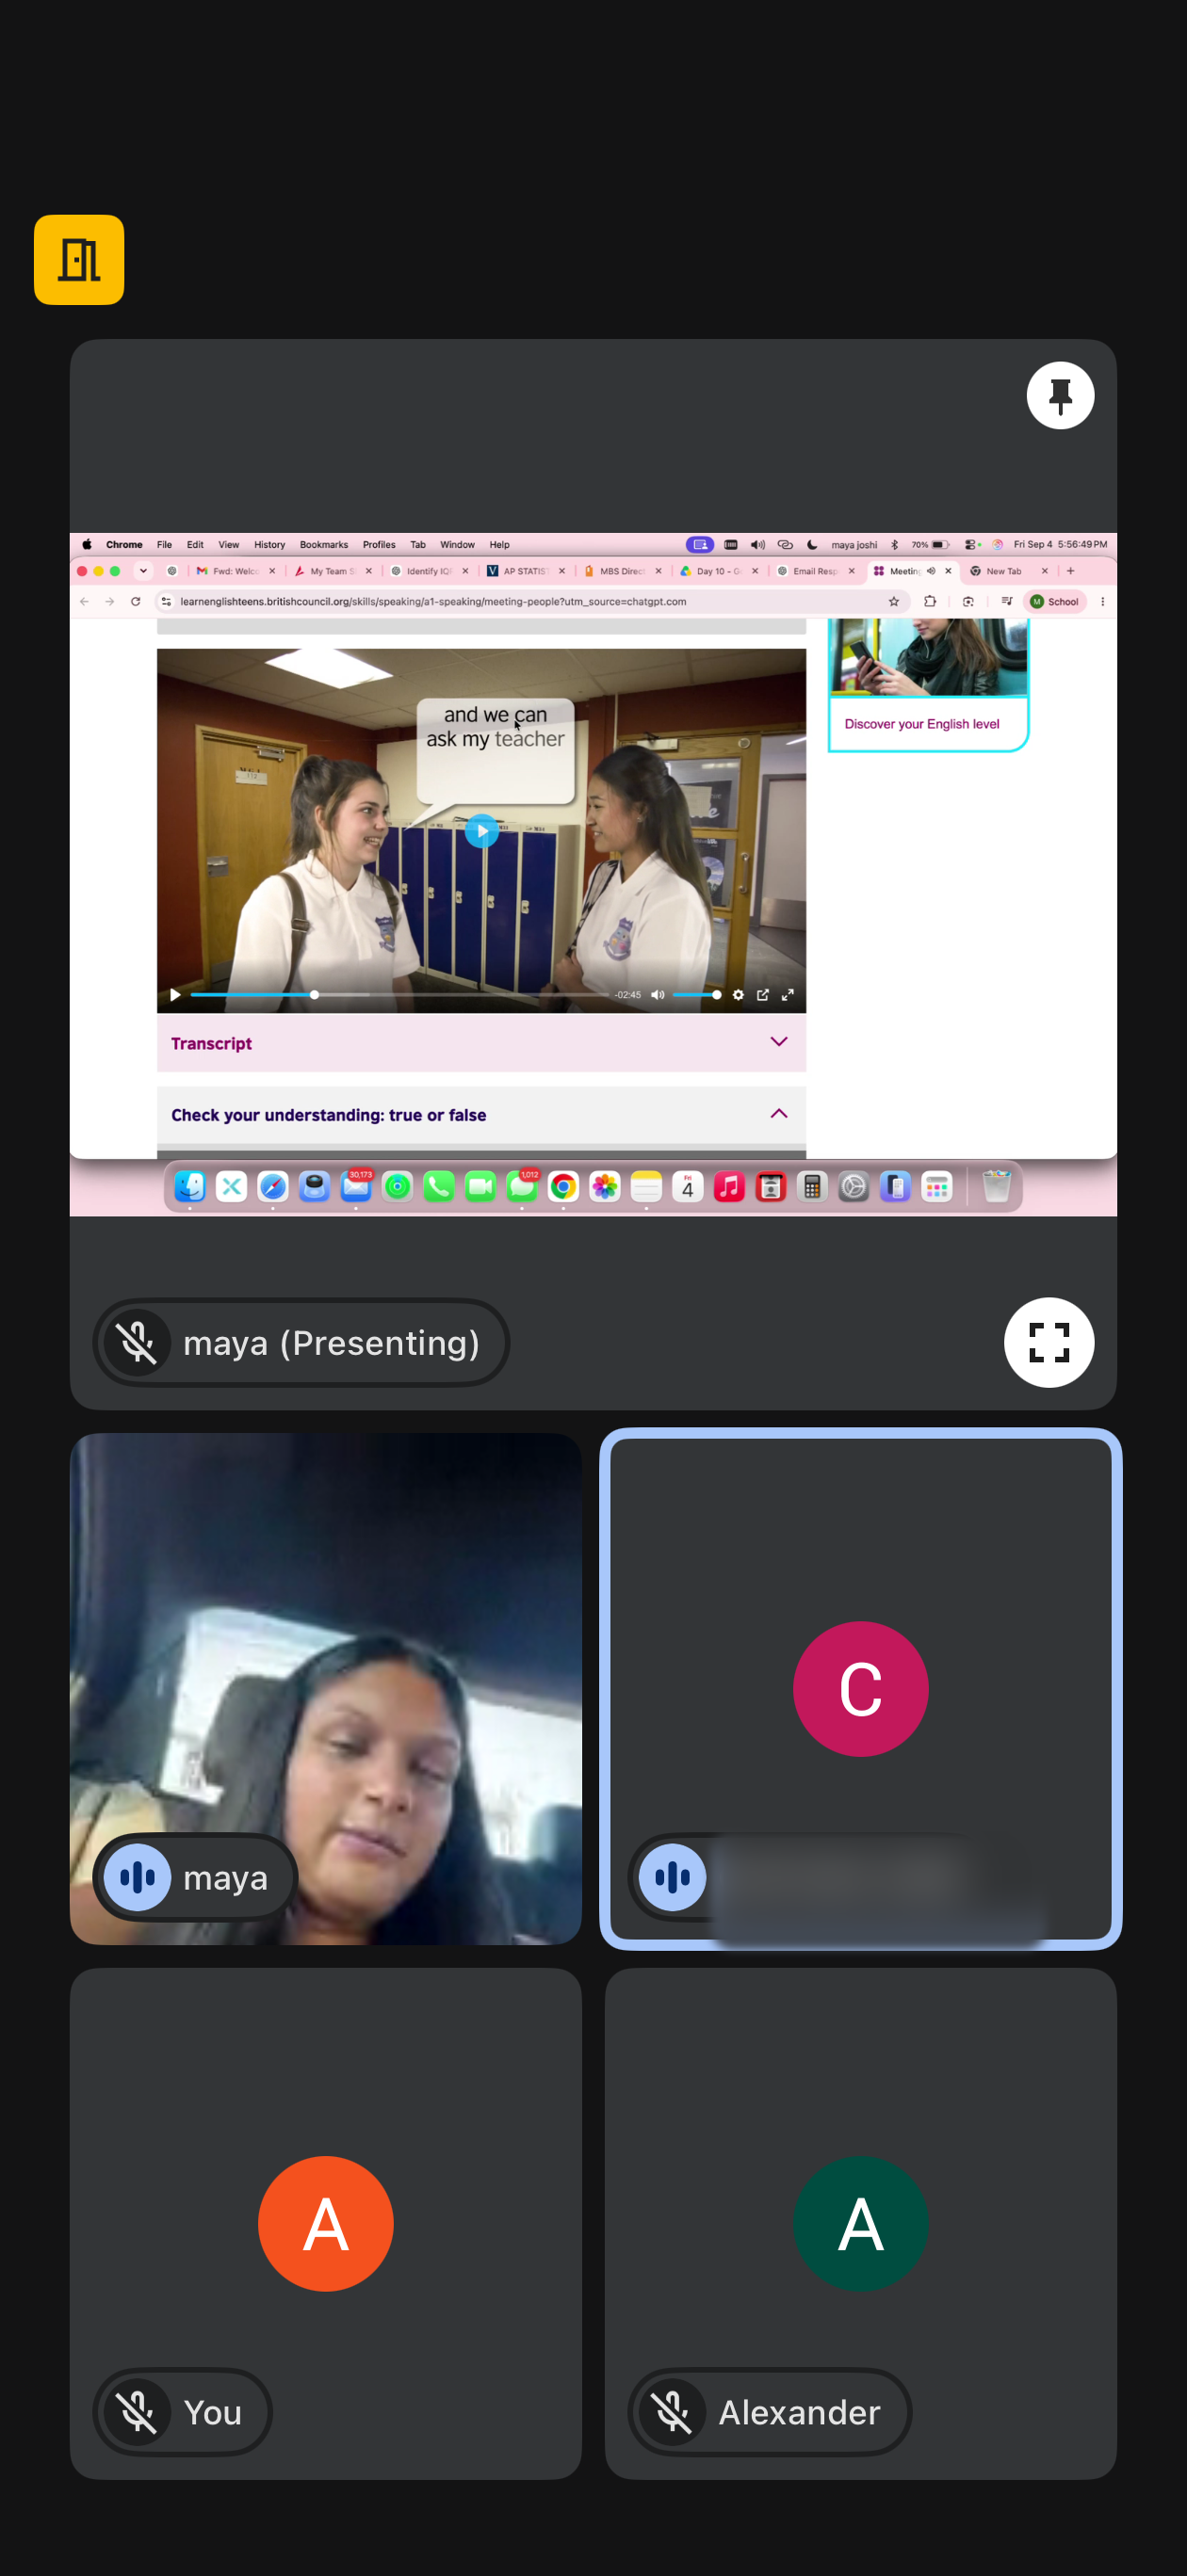Open Control Center in the menu bar
The width and height of the screenshot is (1187, 2576).
[x=972, y=545]
